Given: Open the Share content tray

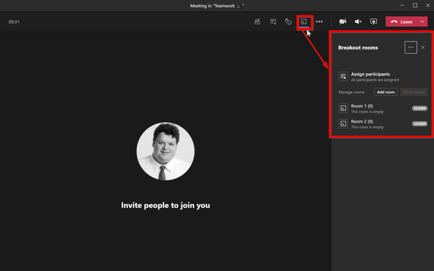Looking at the screenshot, I should [x=373, y=22].
